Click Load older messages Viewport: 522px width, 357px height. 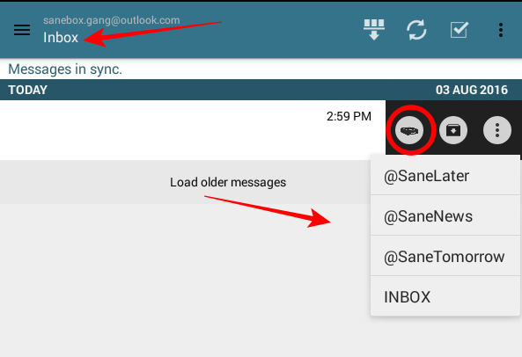click(x=228, y=182)
